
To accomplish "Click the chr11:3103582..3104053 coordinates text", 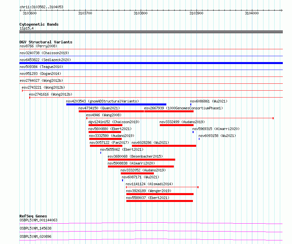I will tap(41, 7).
